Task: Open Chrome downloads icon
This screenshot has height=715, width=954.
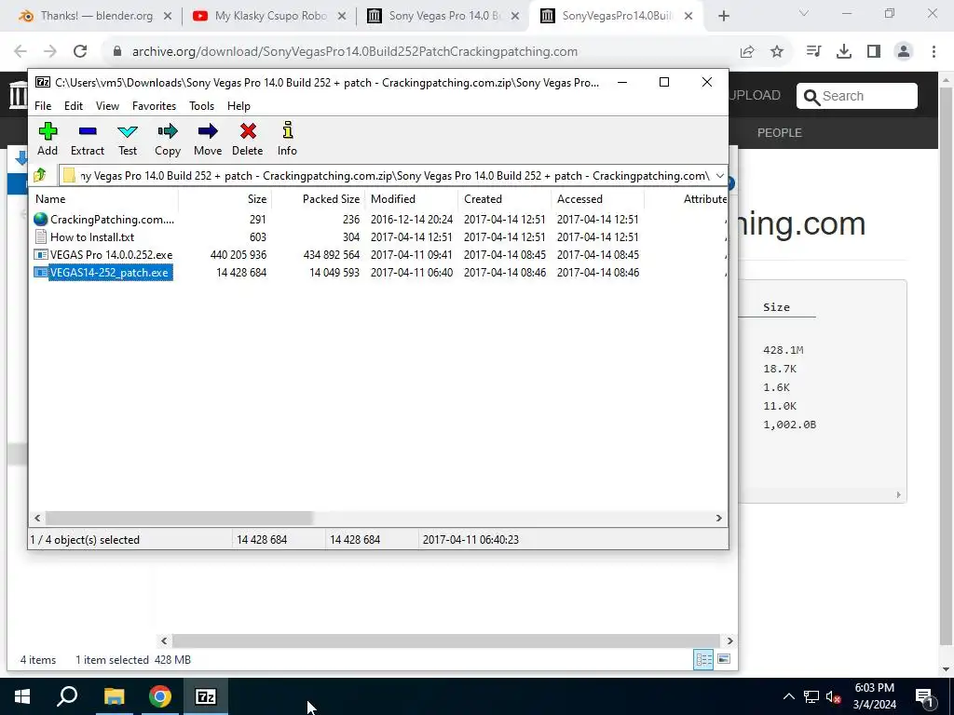Action: pyautogui.click(x=843, y=52)
